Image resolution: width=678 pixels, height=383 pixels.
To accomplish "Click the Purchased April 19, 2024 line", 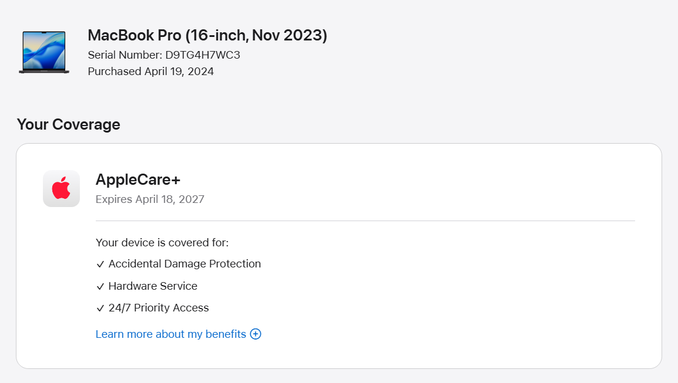I will pos(151,71).
